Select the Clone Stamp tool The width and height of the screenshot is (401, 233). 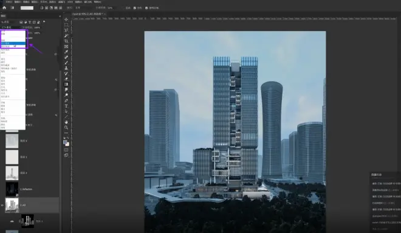pyautogui.click(x=66, y=68)
